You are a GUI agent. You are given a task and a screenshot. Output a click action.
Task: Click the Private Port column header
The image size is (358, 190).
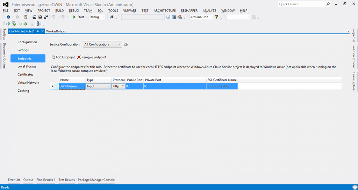[x=175, y=80]
